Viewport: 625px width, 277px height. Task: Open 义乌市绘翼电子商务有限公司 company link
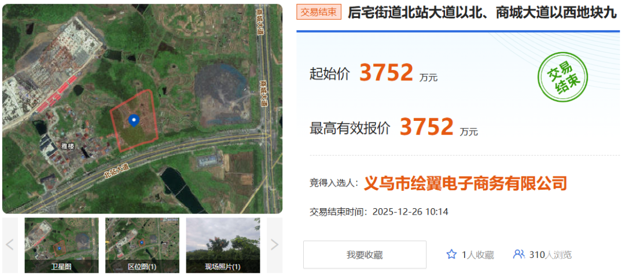pos(465,183)
